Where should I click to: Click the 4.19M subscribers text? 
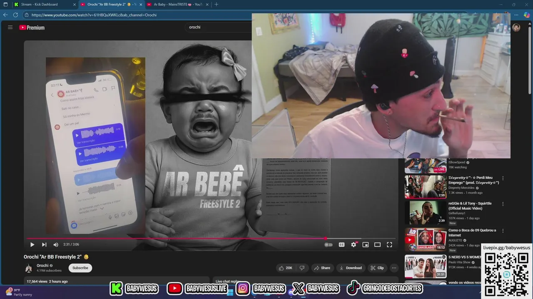pyautogui.click(x=49, y=271)
